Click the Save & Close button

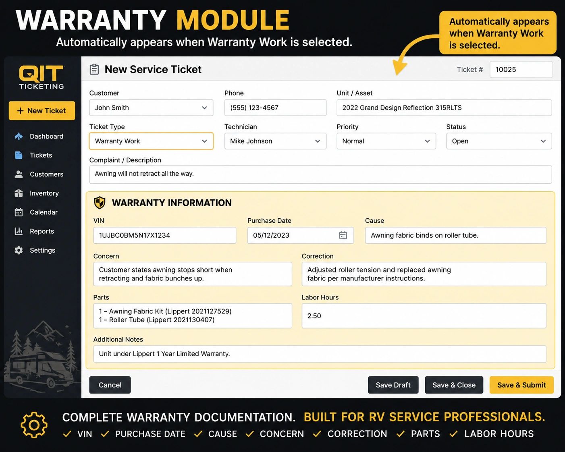454,385
